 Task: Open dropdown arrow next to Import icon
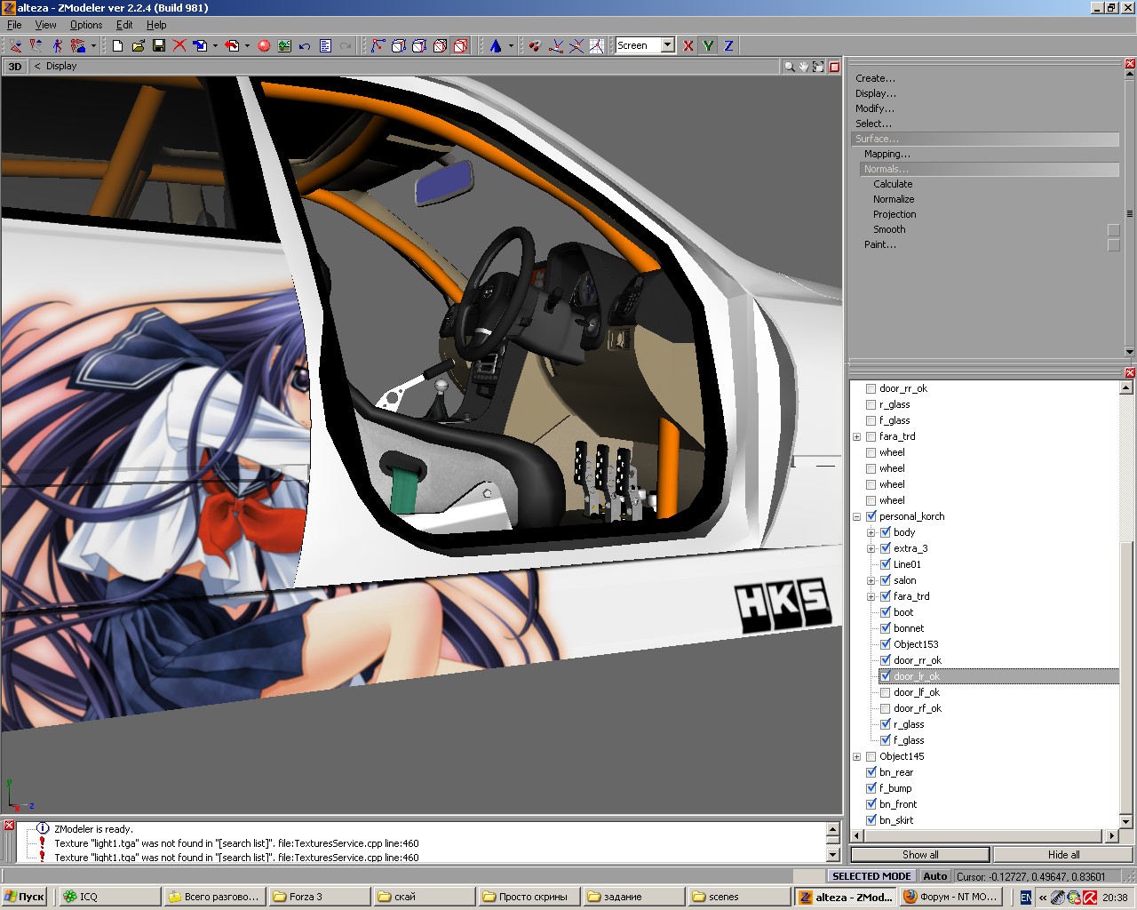pyautogui.click(x=215, y=45)
